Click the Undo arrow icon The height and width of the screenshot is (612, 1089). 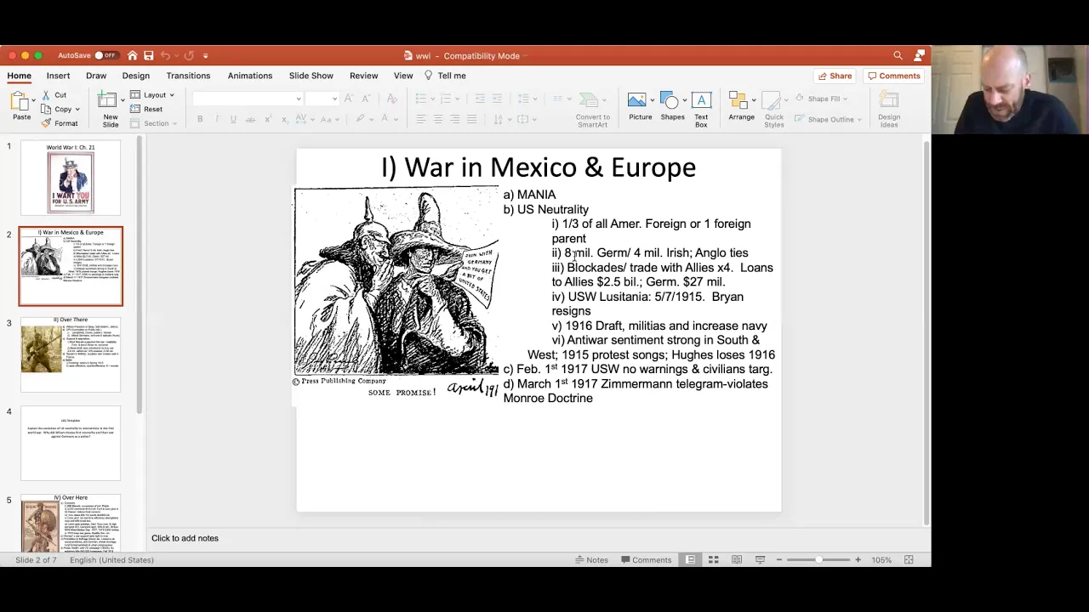[165, 55]
